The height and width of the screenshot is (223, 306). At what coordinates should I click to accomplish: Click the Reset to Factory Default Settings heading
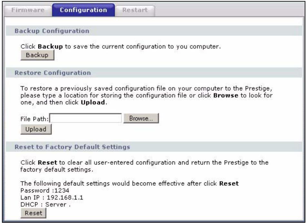72,147
